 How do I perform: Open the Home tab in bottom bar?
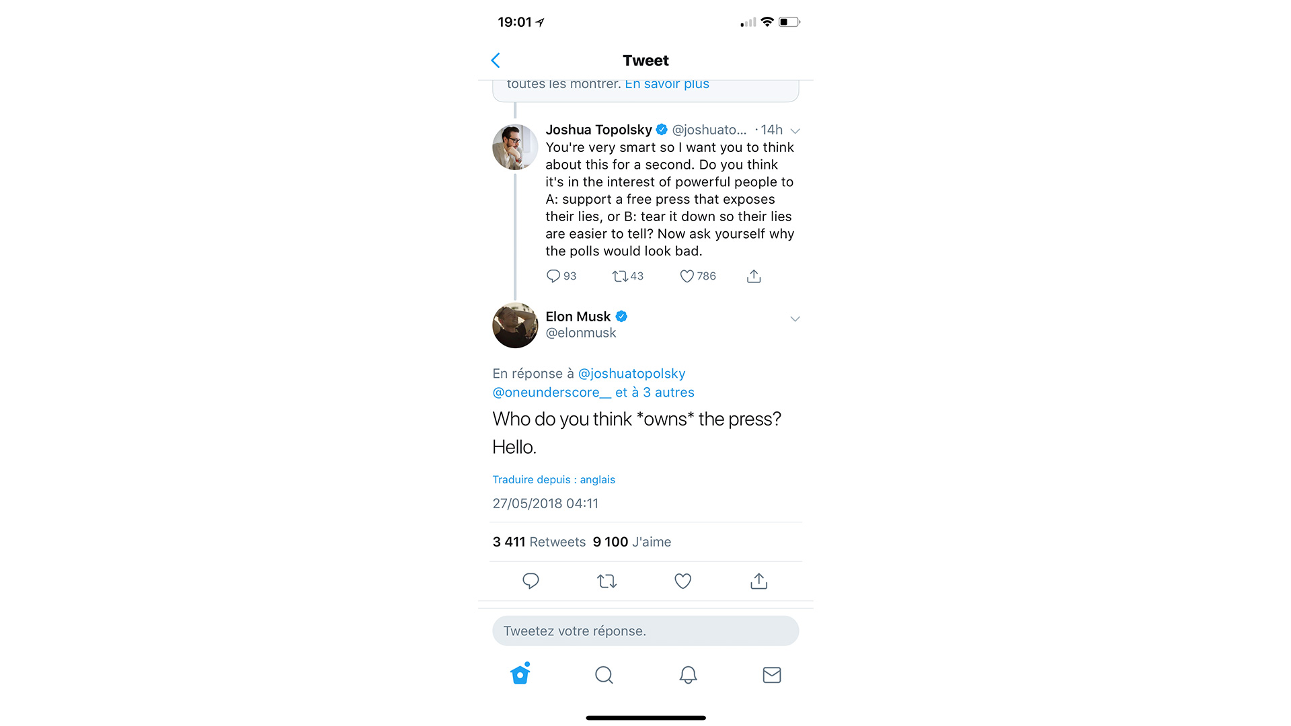520,674
